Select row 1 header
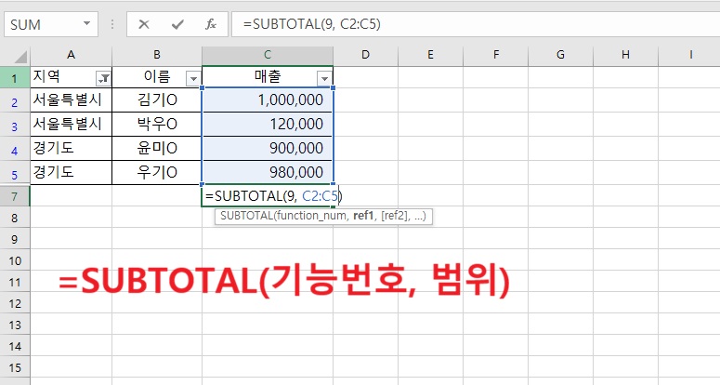 15,77
